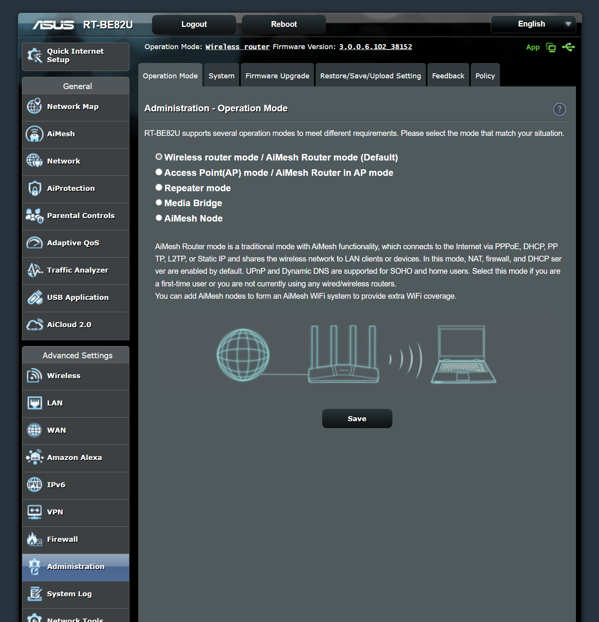Click the Advanced Settings section header

pos(76,355)
